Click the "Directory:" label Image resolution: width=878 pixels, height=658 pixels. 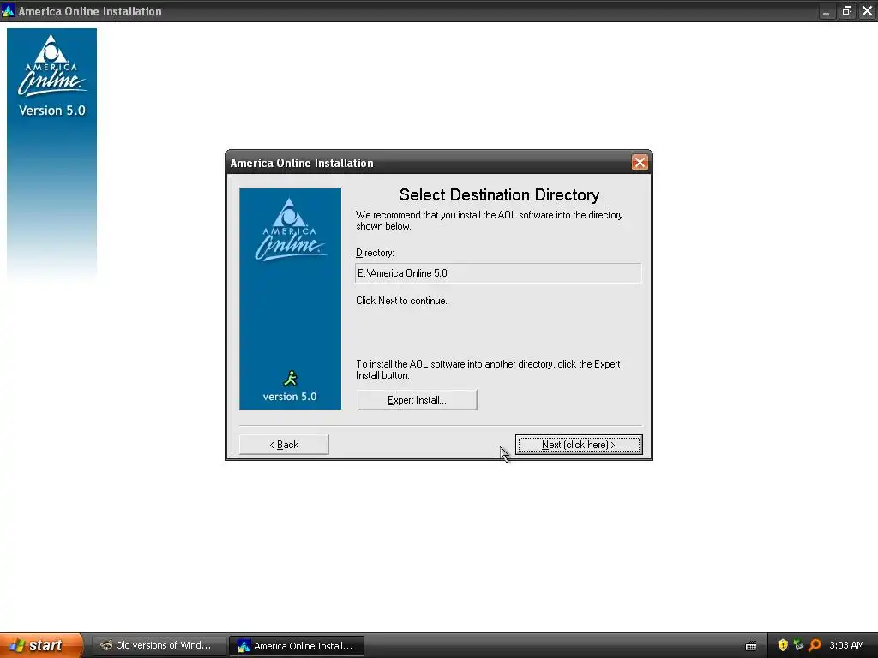[x=376, y=253]
